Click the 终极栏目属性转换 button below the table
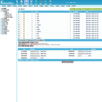 point(40,40)
